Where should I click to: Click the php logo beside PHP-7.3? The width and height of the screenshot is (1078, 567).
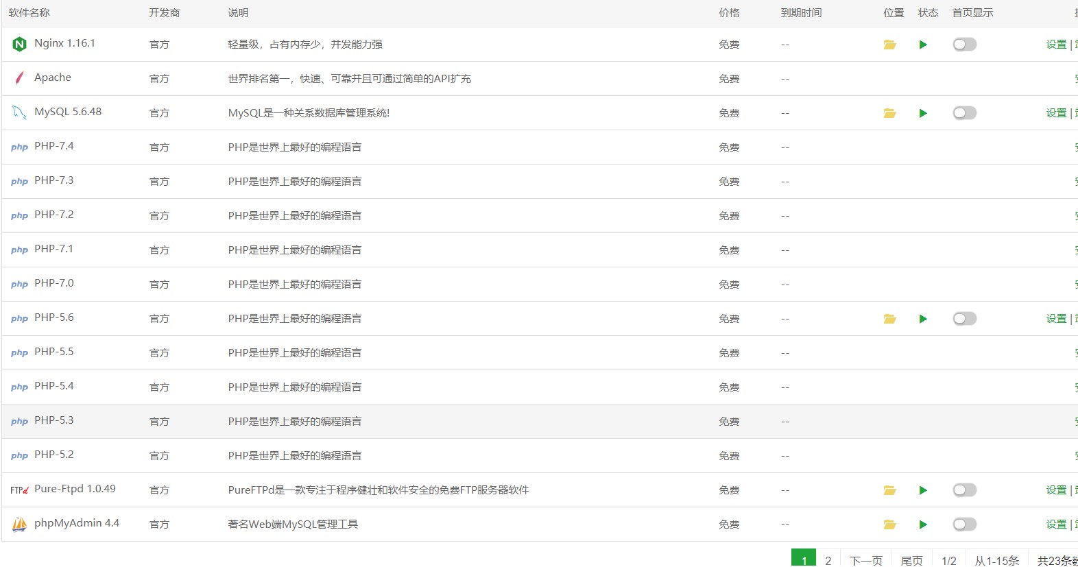(x=19, y=182)
